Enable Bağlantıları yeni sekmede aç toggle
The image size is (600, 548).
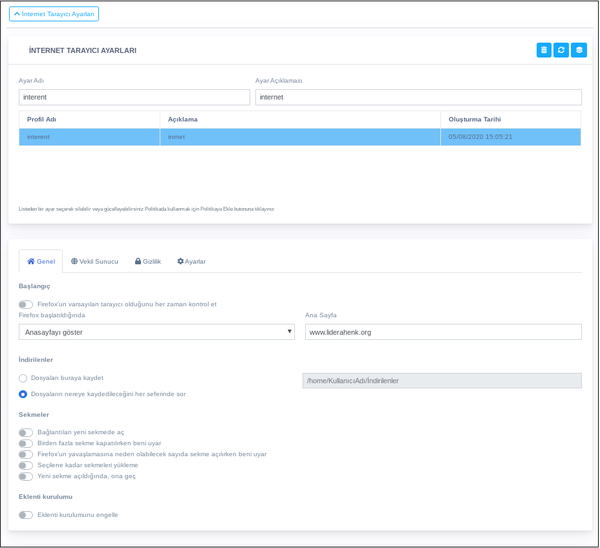[x=26, y=432]
